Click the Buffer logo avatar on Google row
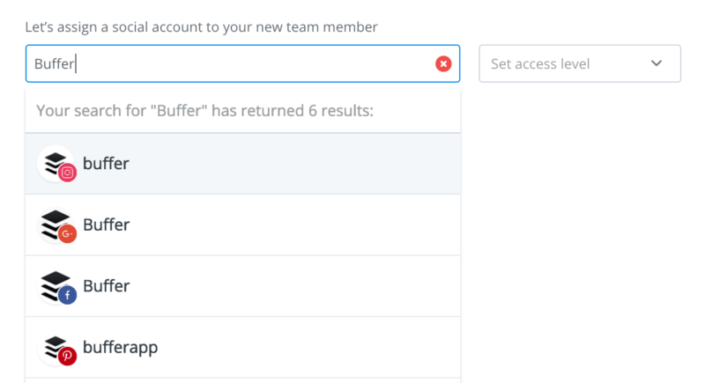 [x=56, y=225]
